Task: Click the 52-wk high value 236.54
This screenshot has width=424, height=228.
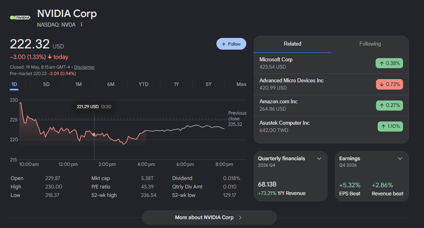Action: (x=149, y=195)
